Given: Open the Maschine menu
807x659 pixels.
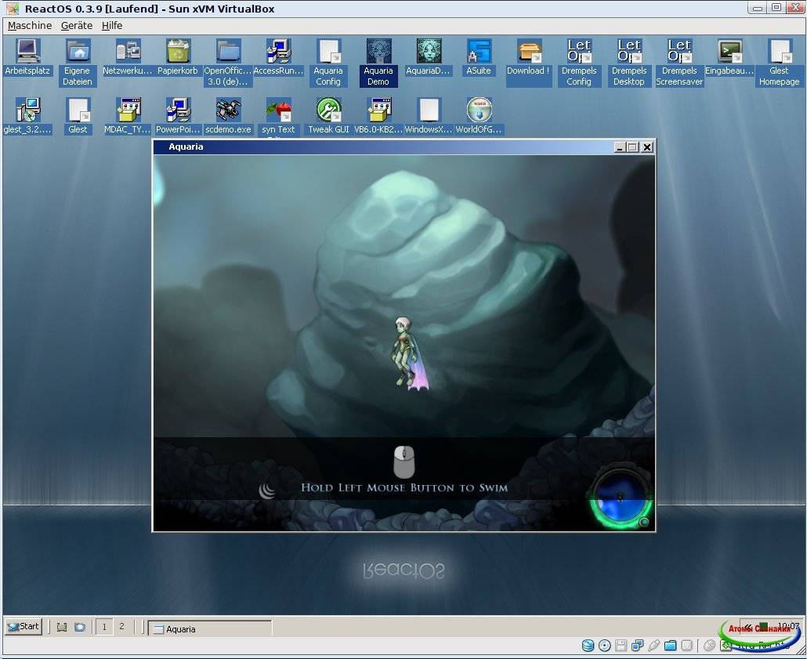Looking at the screenshot, I should tap(30, 26).
